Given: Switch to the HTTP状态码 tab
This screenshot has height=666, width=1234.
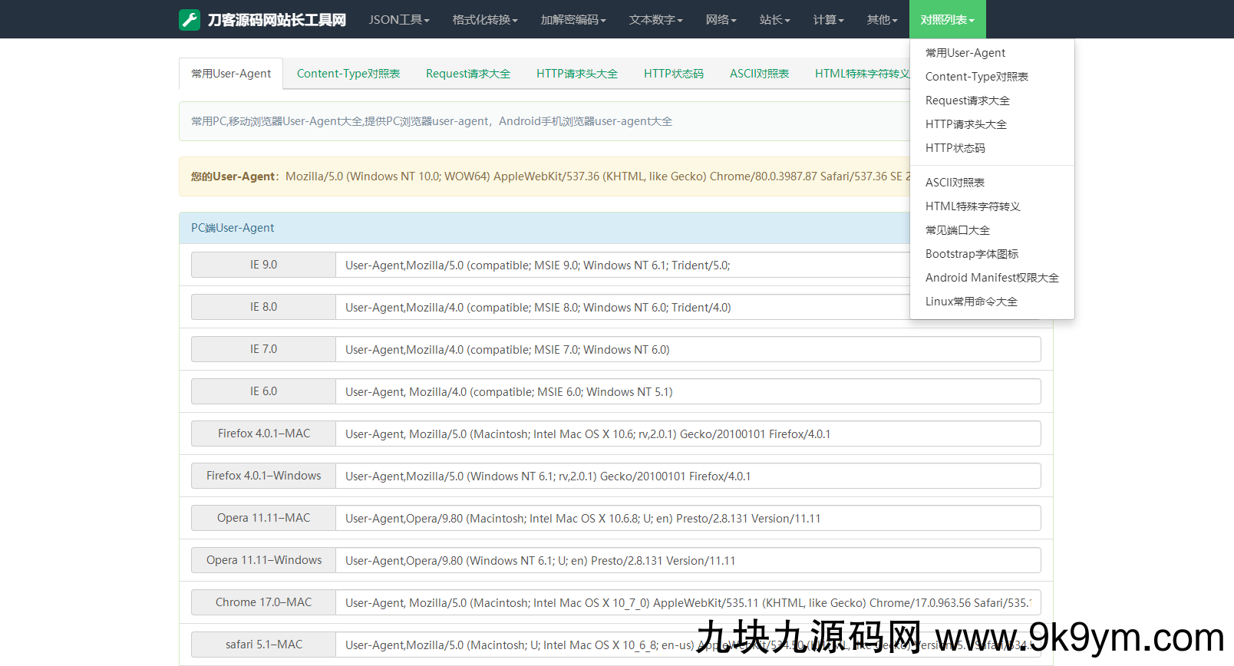Looking at the screenshot, I should coord(673,74).
